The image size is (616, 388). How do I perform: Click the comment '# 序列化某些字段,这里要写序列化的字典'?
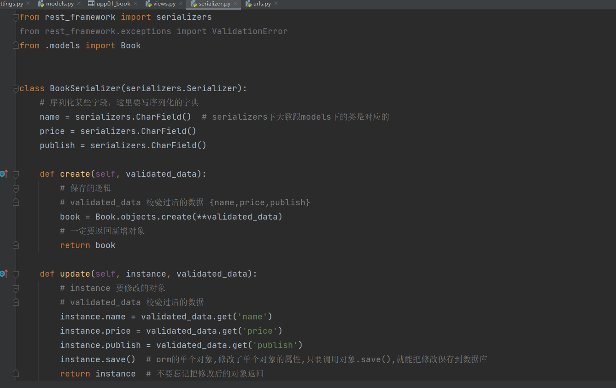click(x=119, y=103)
